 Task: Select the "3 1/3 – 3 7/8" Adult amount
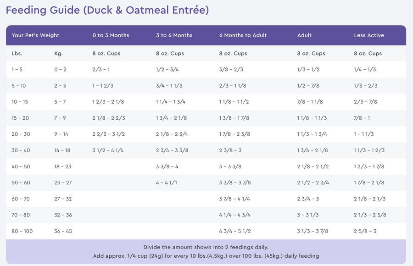[x=313, y=231]
